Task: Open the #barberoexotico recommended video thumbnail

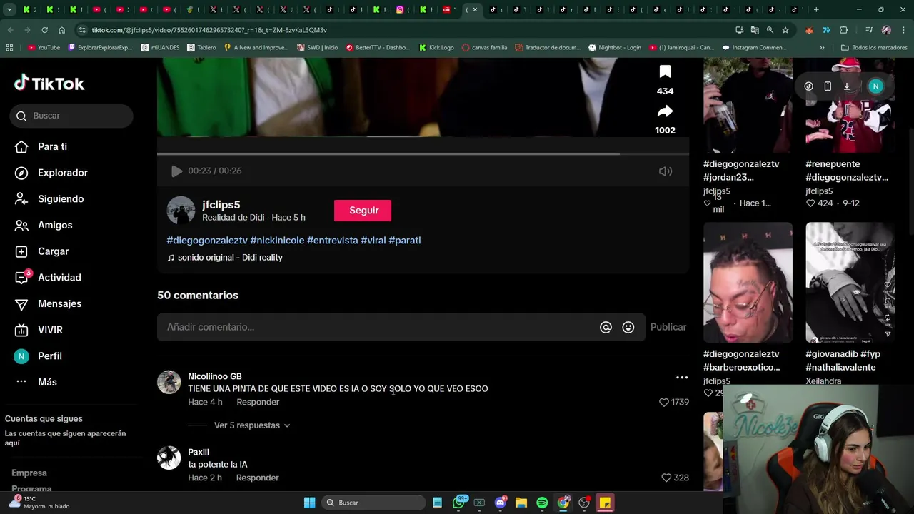Action: pyautogui.click(x=748, y=283)
